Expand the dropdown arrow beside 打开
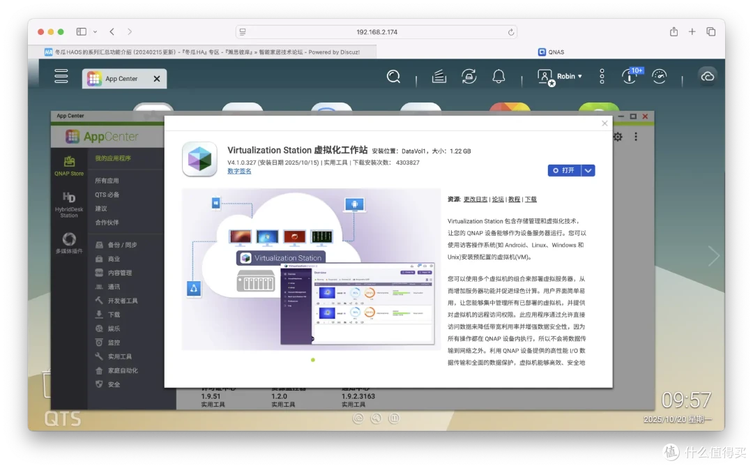 [588, 171]
